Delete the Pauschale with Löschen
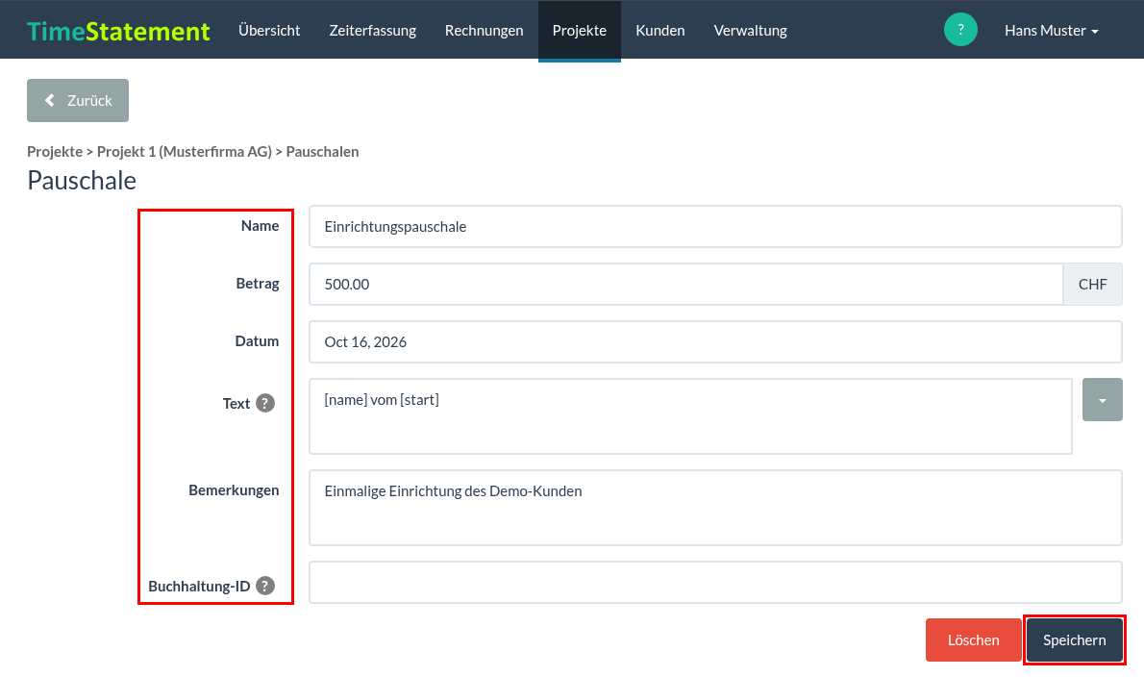Screen dimensions: 1144x677 tap(973, 639)
